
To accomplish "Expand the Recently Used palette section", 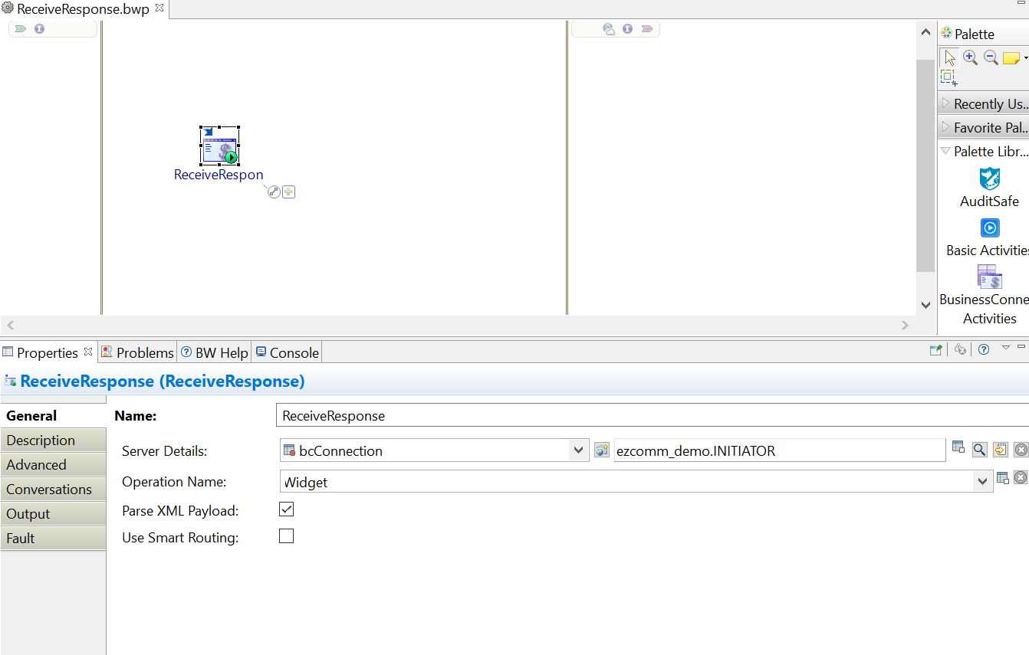I will tap(984, 103).
